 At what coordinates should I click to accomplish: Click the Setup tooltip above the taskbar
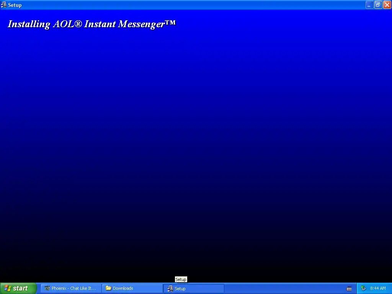(x=181, y=279)
